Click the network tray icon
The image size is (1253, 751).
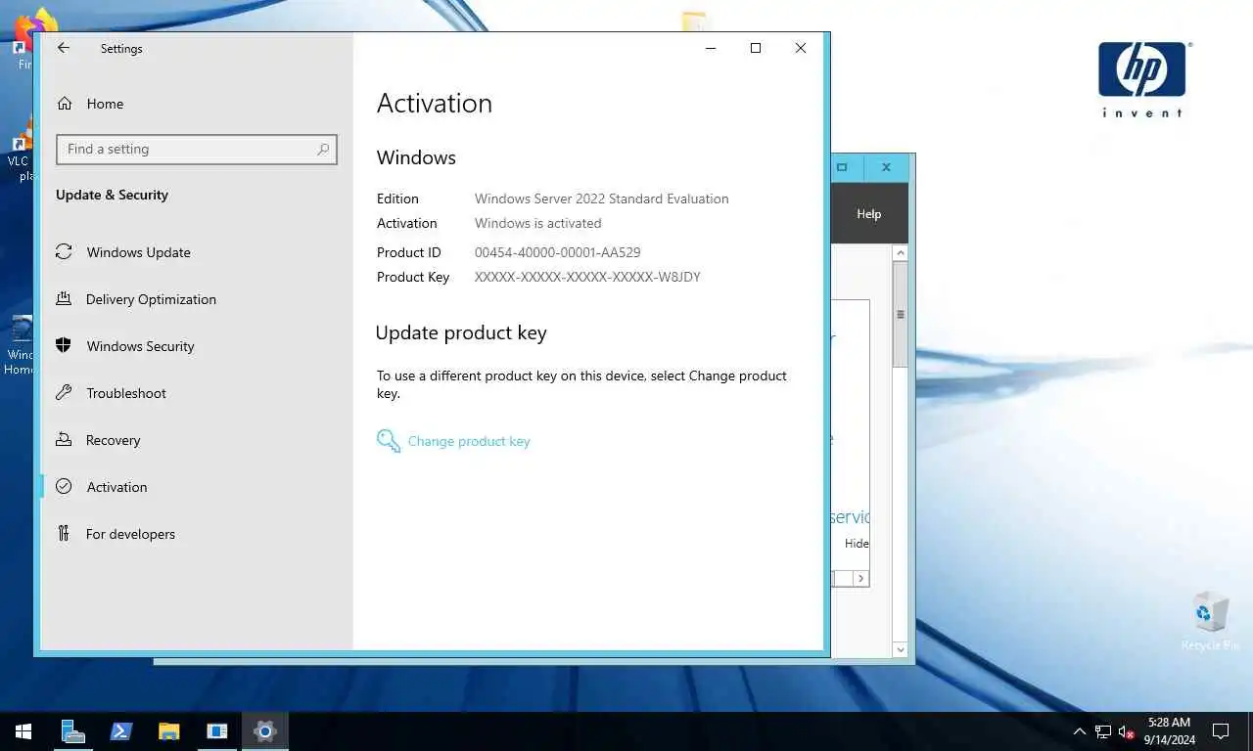1103,731
